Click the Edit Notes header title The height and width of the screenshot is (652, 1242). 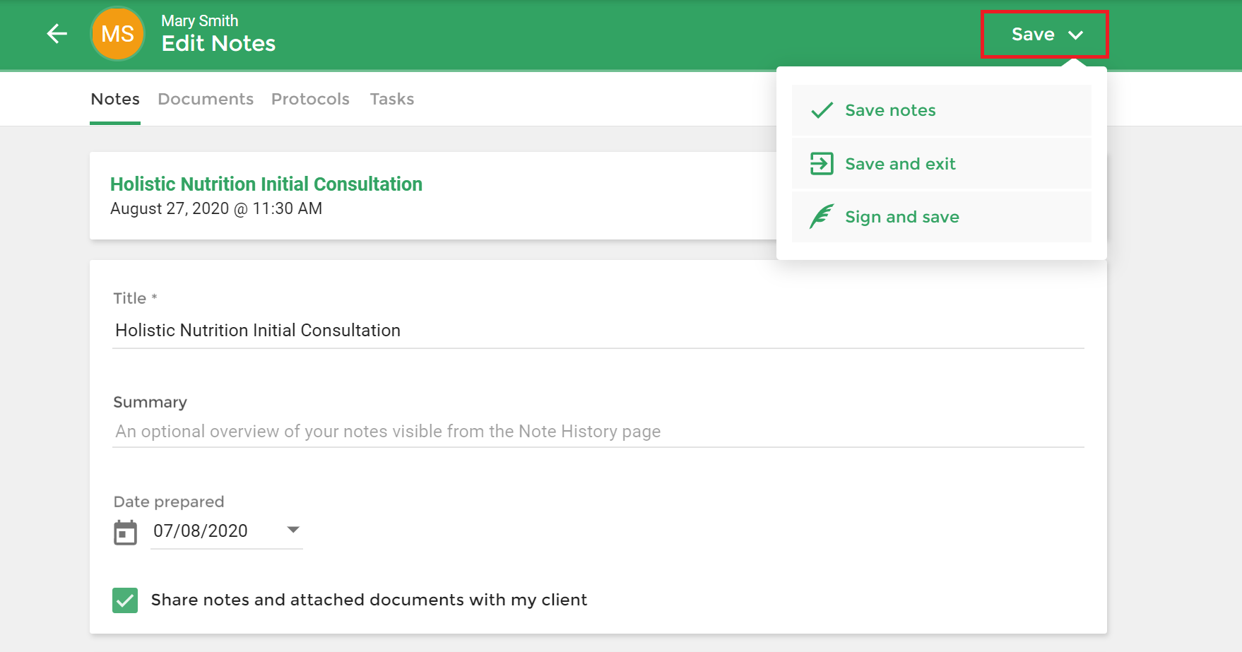pyautogui.click(x=218, y=44)
